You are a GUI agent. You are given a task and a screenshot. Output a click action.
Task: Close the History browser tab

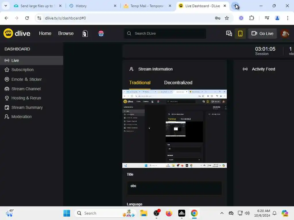click(x=115, y=6)
